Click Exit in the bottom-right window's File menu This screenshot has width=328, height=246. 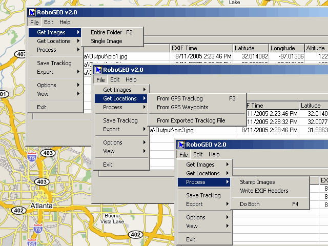coord(191,239)
